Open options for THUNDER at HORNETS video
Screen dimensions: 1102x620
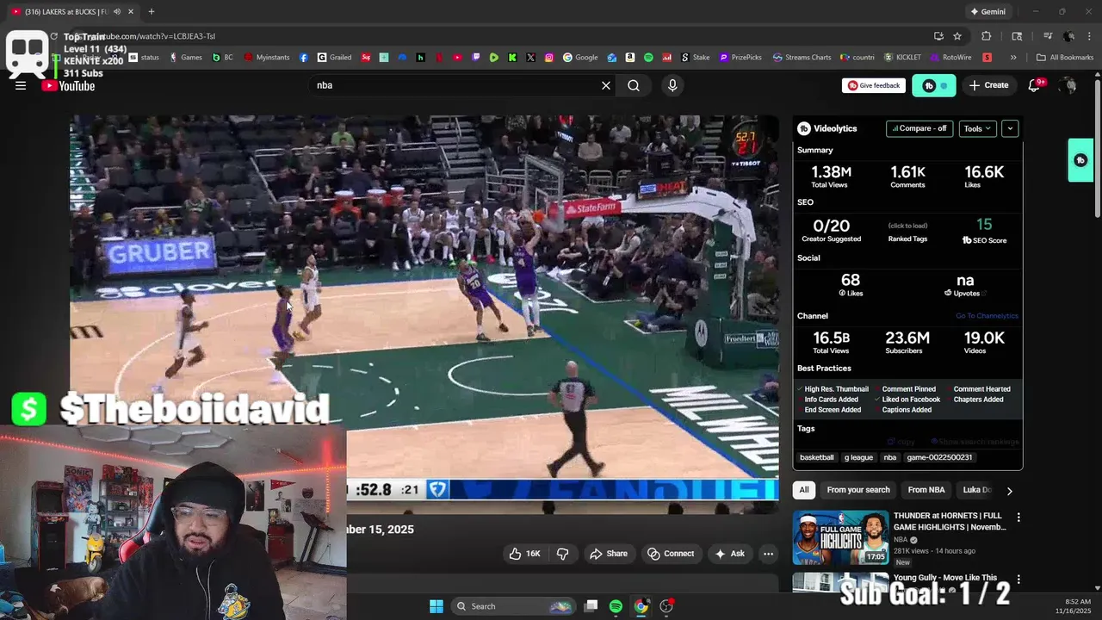click(x=1018, y=518)
